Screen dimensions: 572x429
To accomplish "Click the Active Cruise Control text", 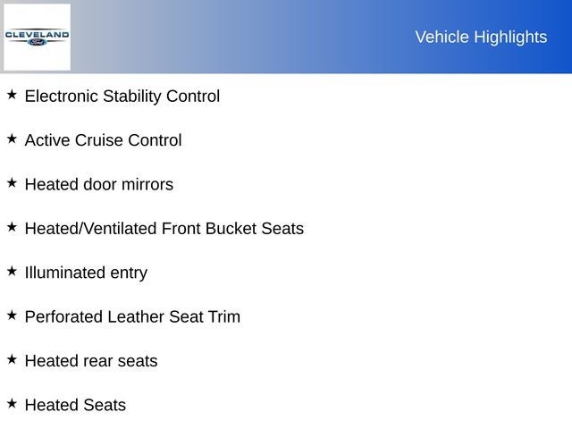I will pos(103,140).
